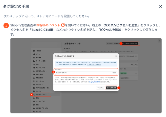Click the チェックアウト sidebar icon
The height and width of the screenshot is (117, 166).
point(34,68)
